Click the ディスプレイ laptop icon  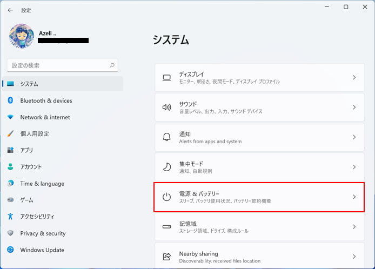coord(166,77)
